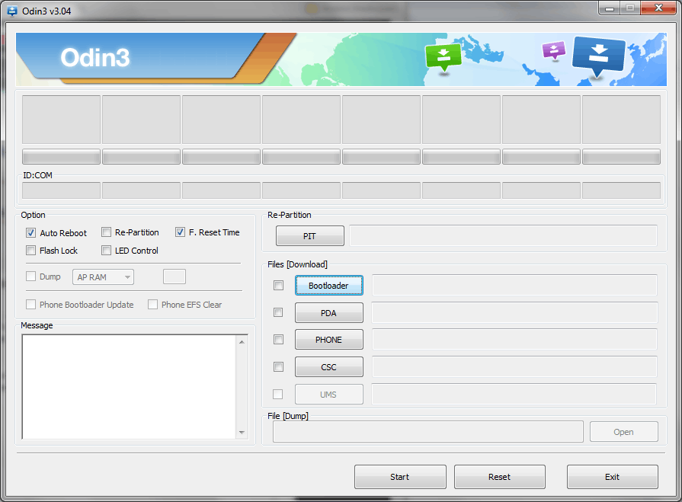
Task: Click the Bootloader file path field
Action: coord(514,285)
